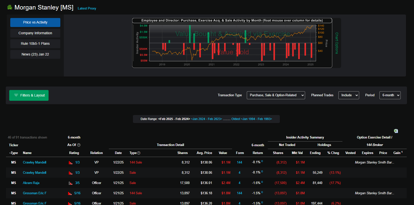The width and height of the screenshot is (414, 205).
Task: Select the Price vs Activity tab
Action: pos(35,22)
